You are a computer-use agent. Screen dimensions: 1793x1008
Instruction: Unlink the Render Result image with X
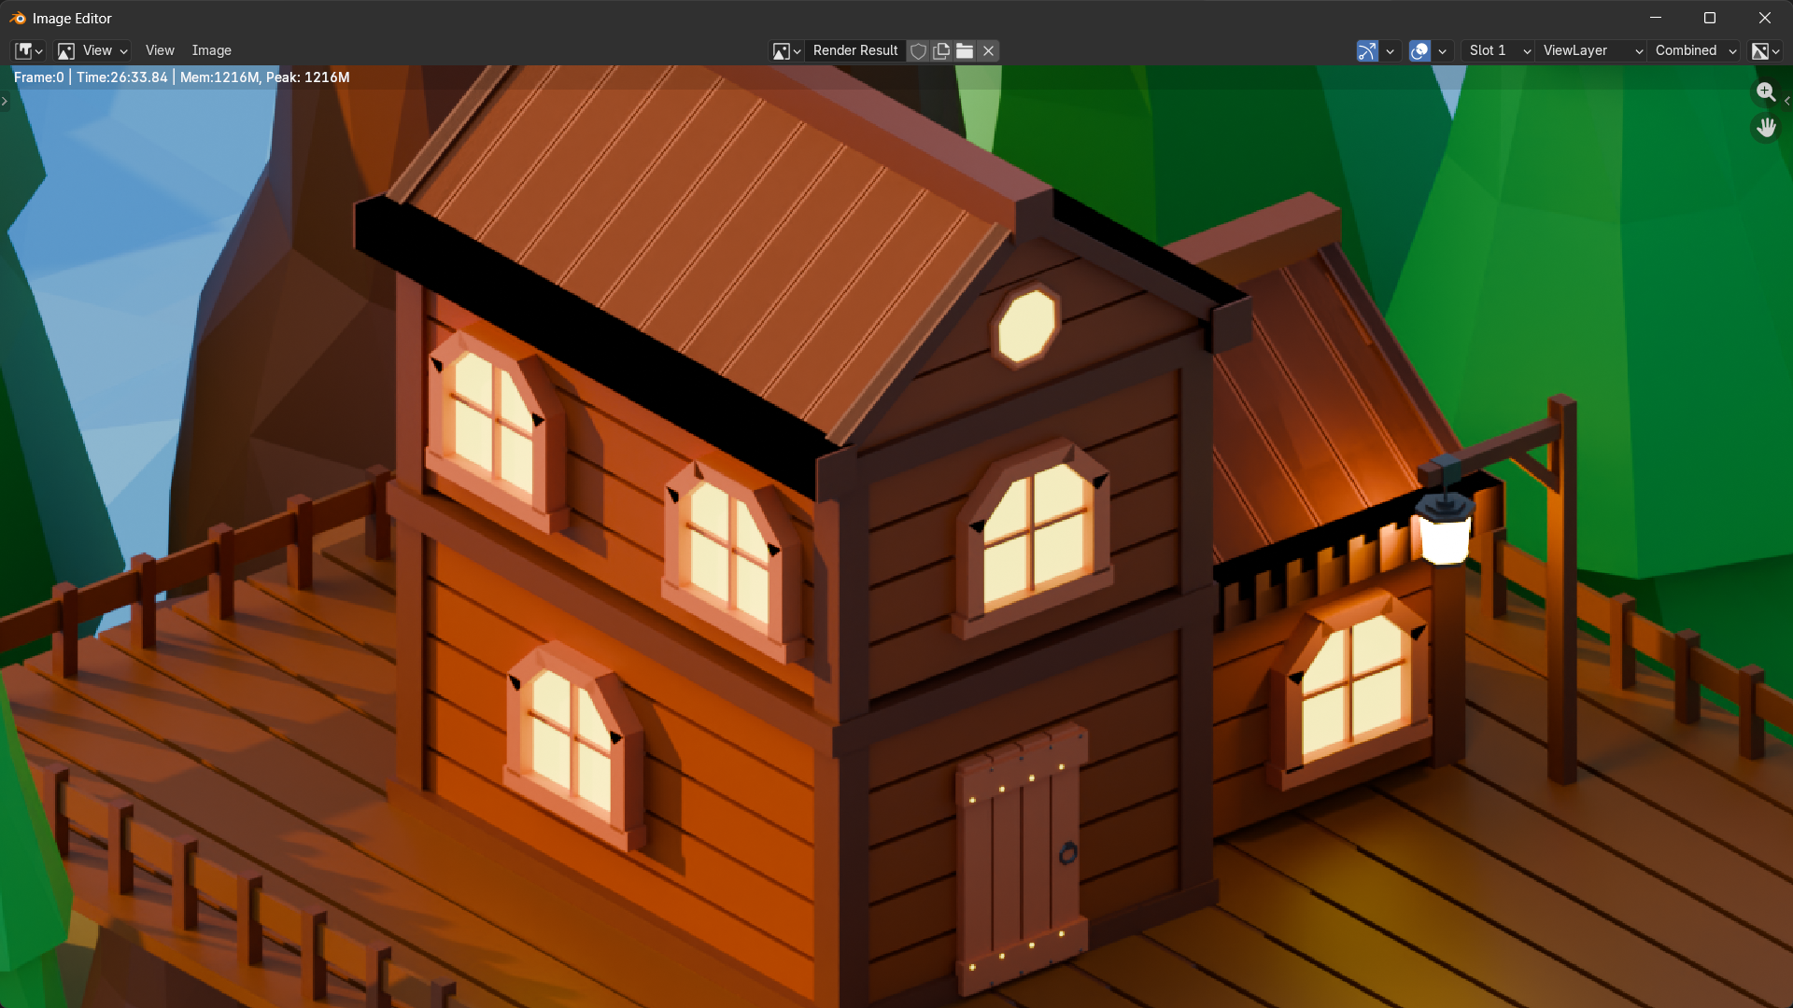click(988, 50)
